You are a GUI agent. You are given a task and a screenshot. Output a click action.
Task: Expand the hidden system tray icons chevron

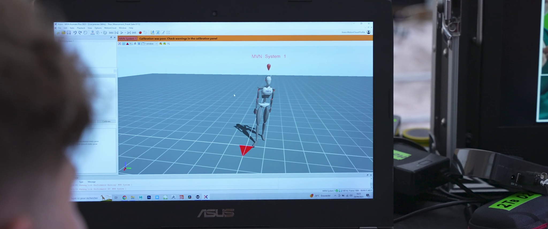[x=335, y=196]
